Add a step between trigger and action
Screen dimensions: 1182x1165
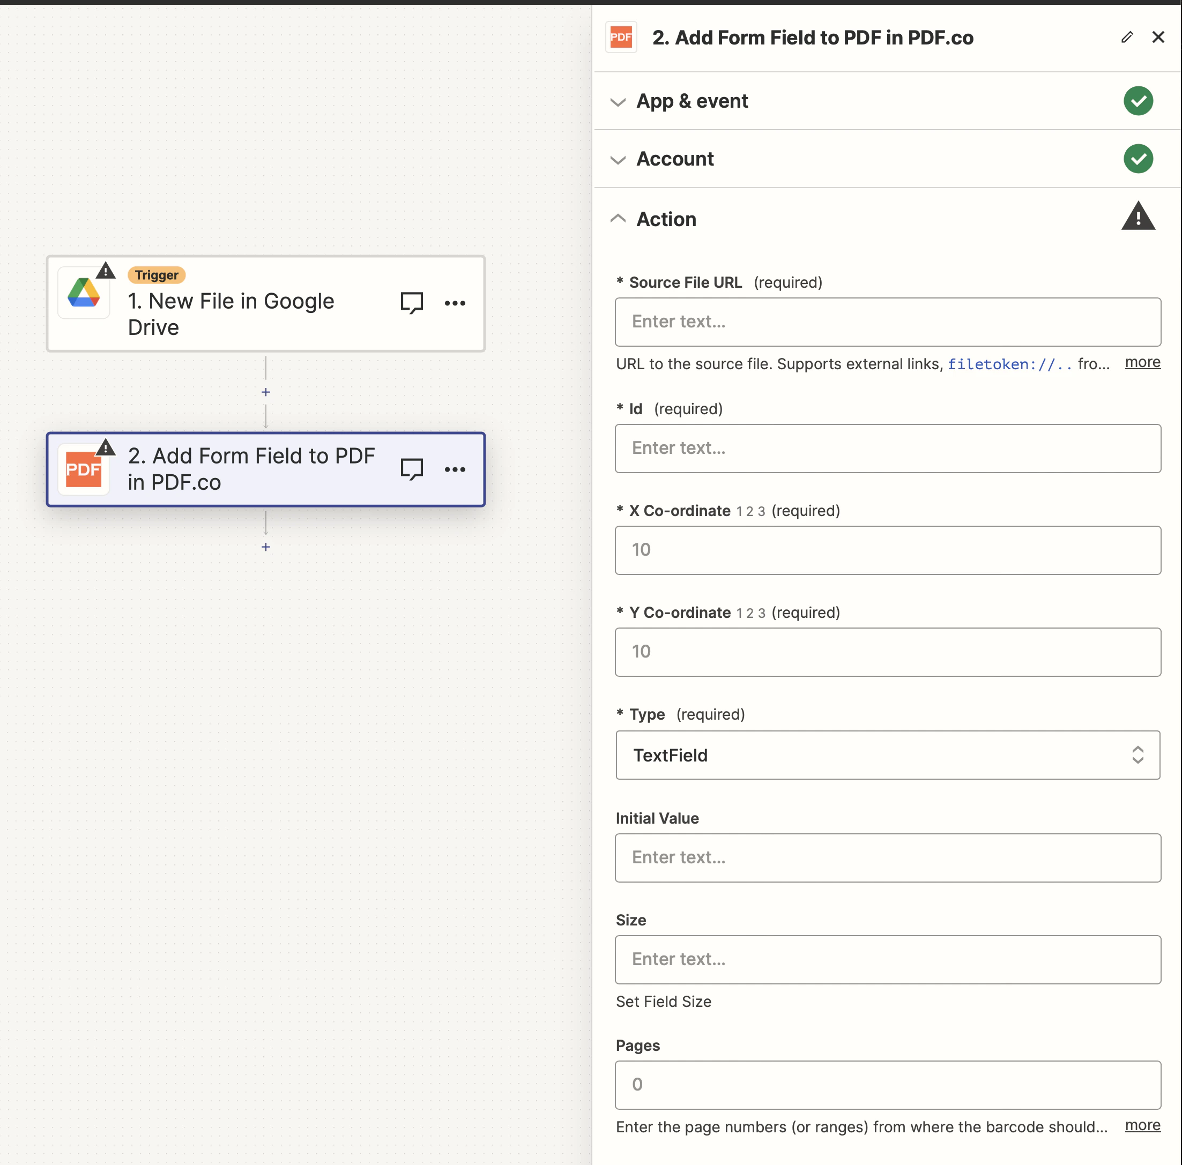click(x=265, y=392)
